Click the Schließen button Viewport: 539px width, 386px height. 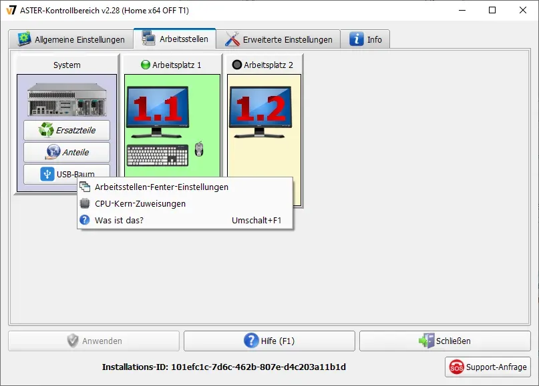click(x=445, y=341)
